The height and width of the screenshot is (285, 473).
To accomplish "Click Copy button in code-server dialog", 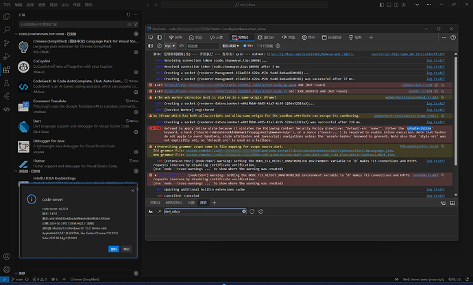I will click(113, 249).
